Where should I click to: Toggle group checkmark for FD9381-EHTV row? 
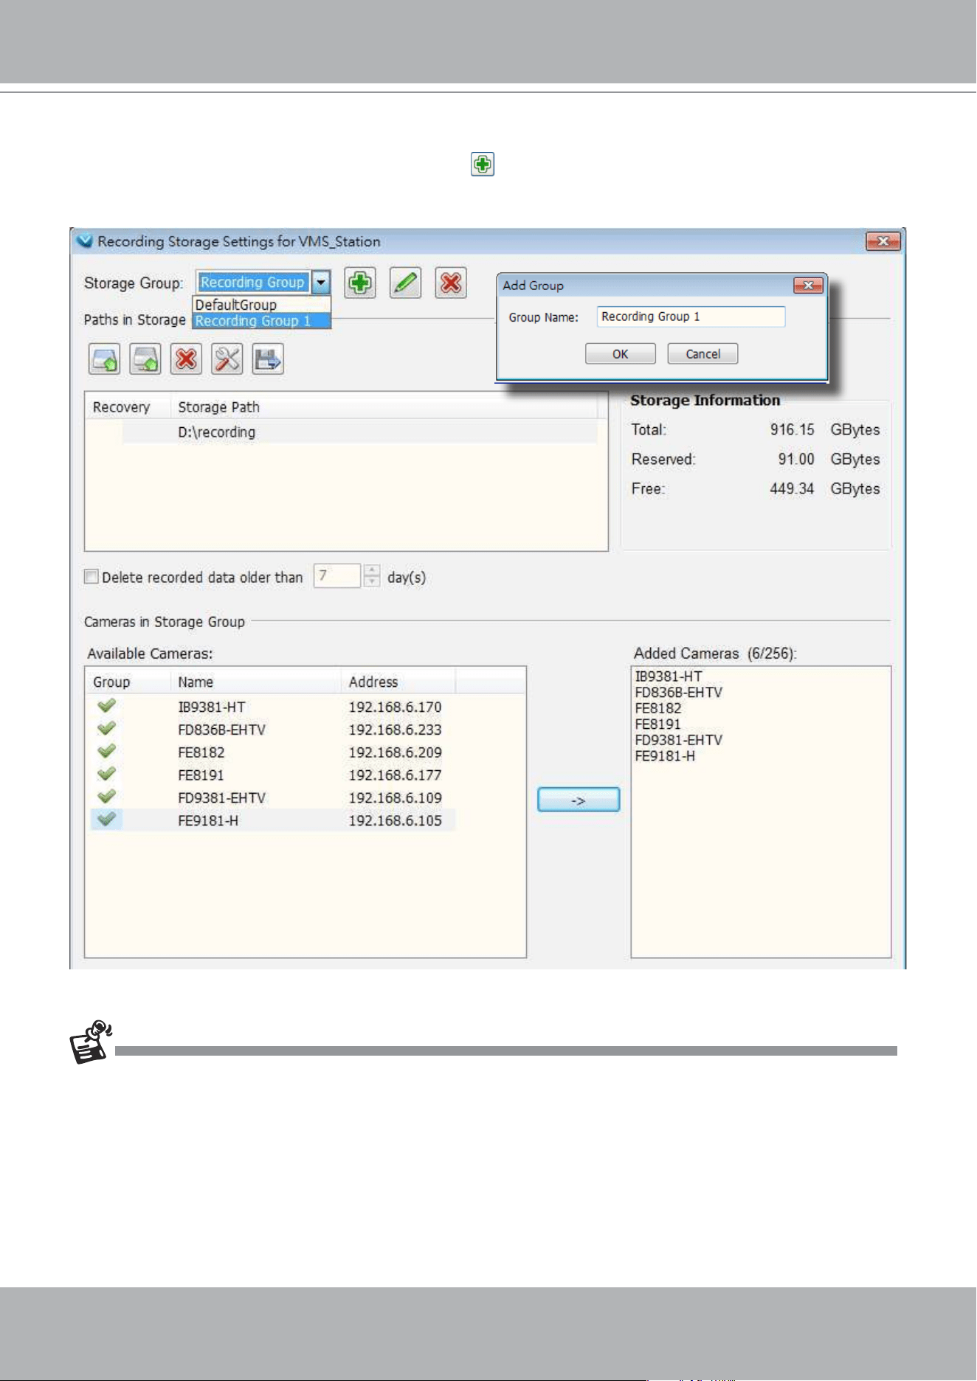pyautogui.click(x=107, y=797)
